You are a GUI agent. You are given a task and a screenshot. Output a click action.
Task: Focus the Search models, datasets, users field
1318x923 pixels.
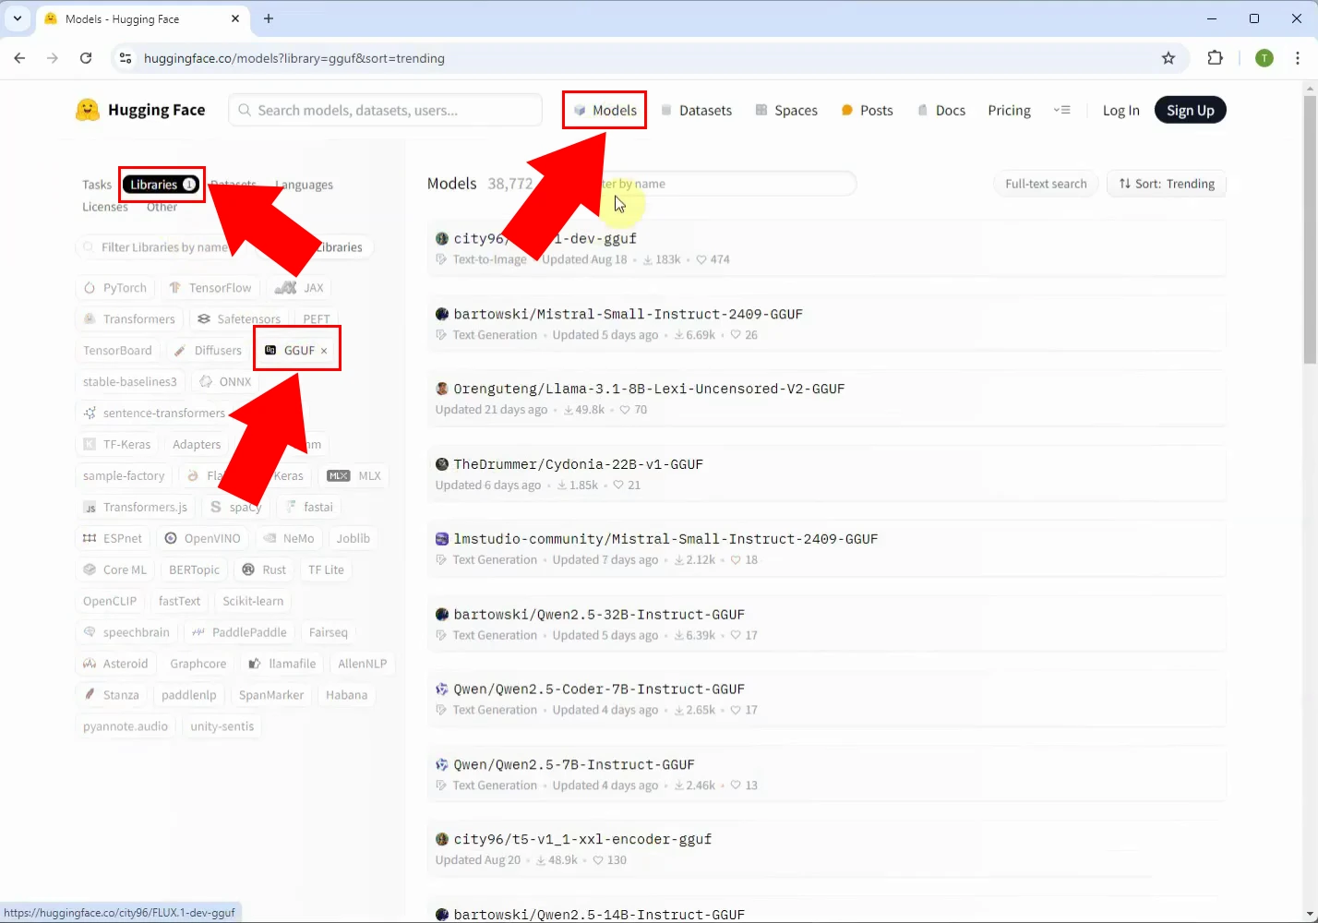385,110
